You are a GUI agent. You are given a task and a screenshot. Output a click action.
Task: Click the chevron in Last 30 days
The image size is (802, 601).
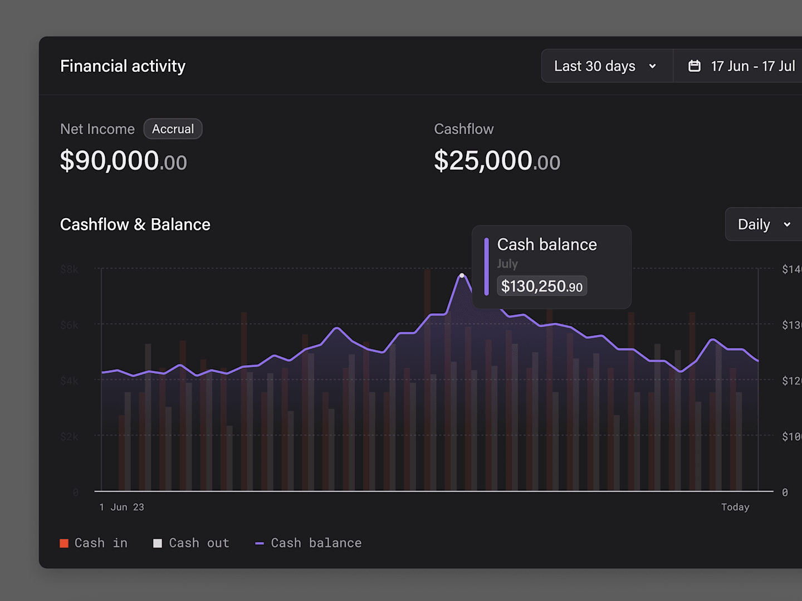click(x=652, y=66)
